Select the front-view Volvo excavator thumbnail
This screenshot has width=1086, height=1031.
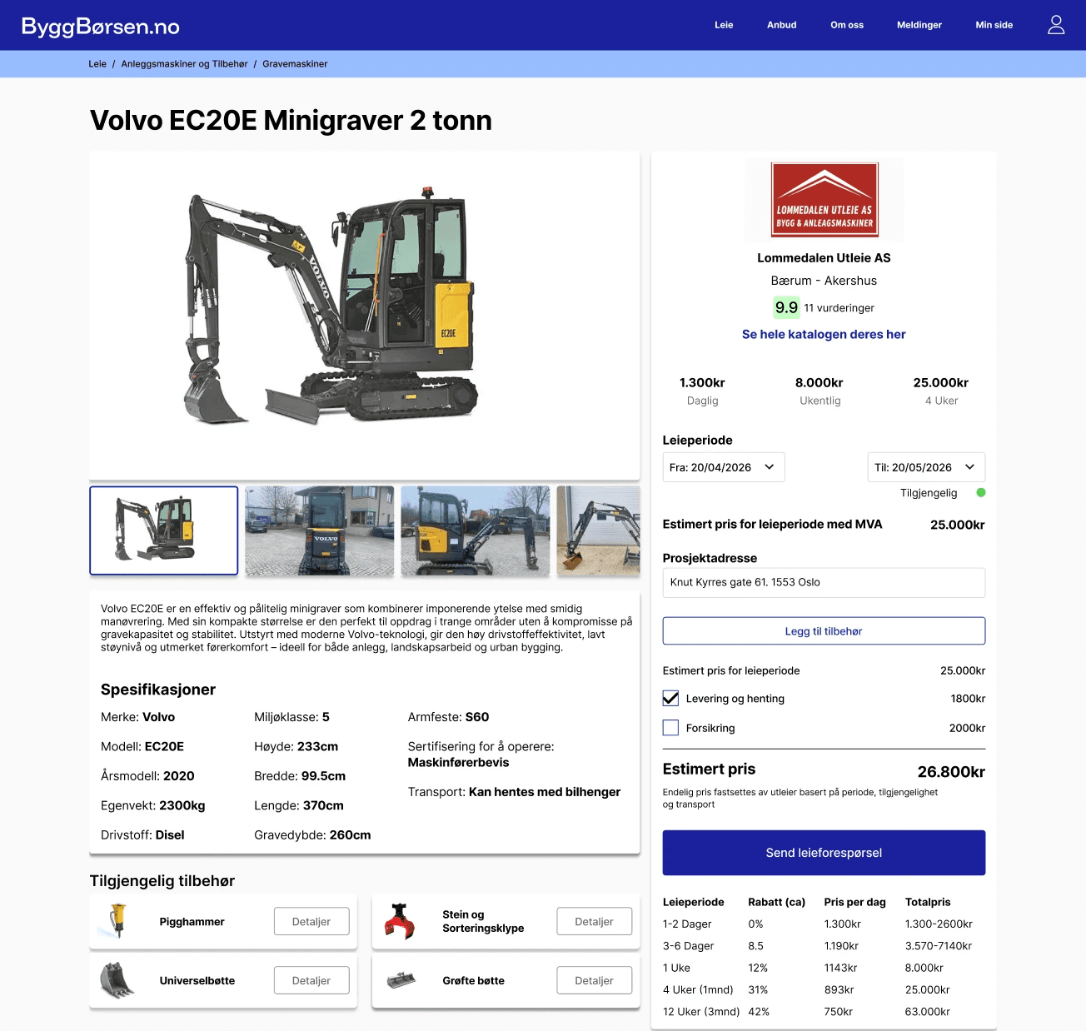pyautogui.click(x=320, y=530)
